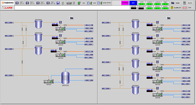Click the 스크루바1 green status indicator

point(150,4)
